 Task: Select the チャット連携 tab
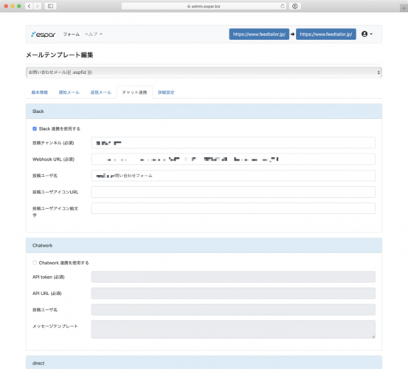tap(134, 92)
